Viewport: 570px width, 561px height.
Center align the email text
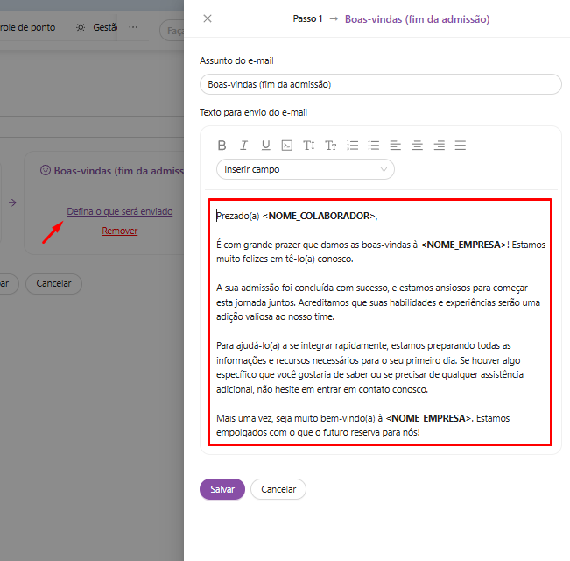click(418, 146)
